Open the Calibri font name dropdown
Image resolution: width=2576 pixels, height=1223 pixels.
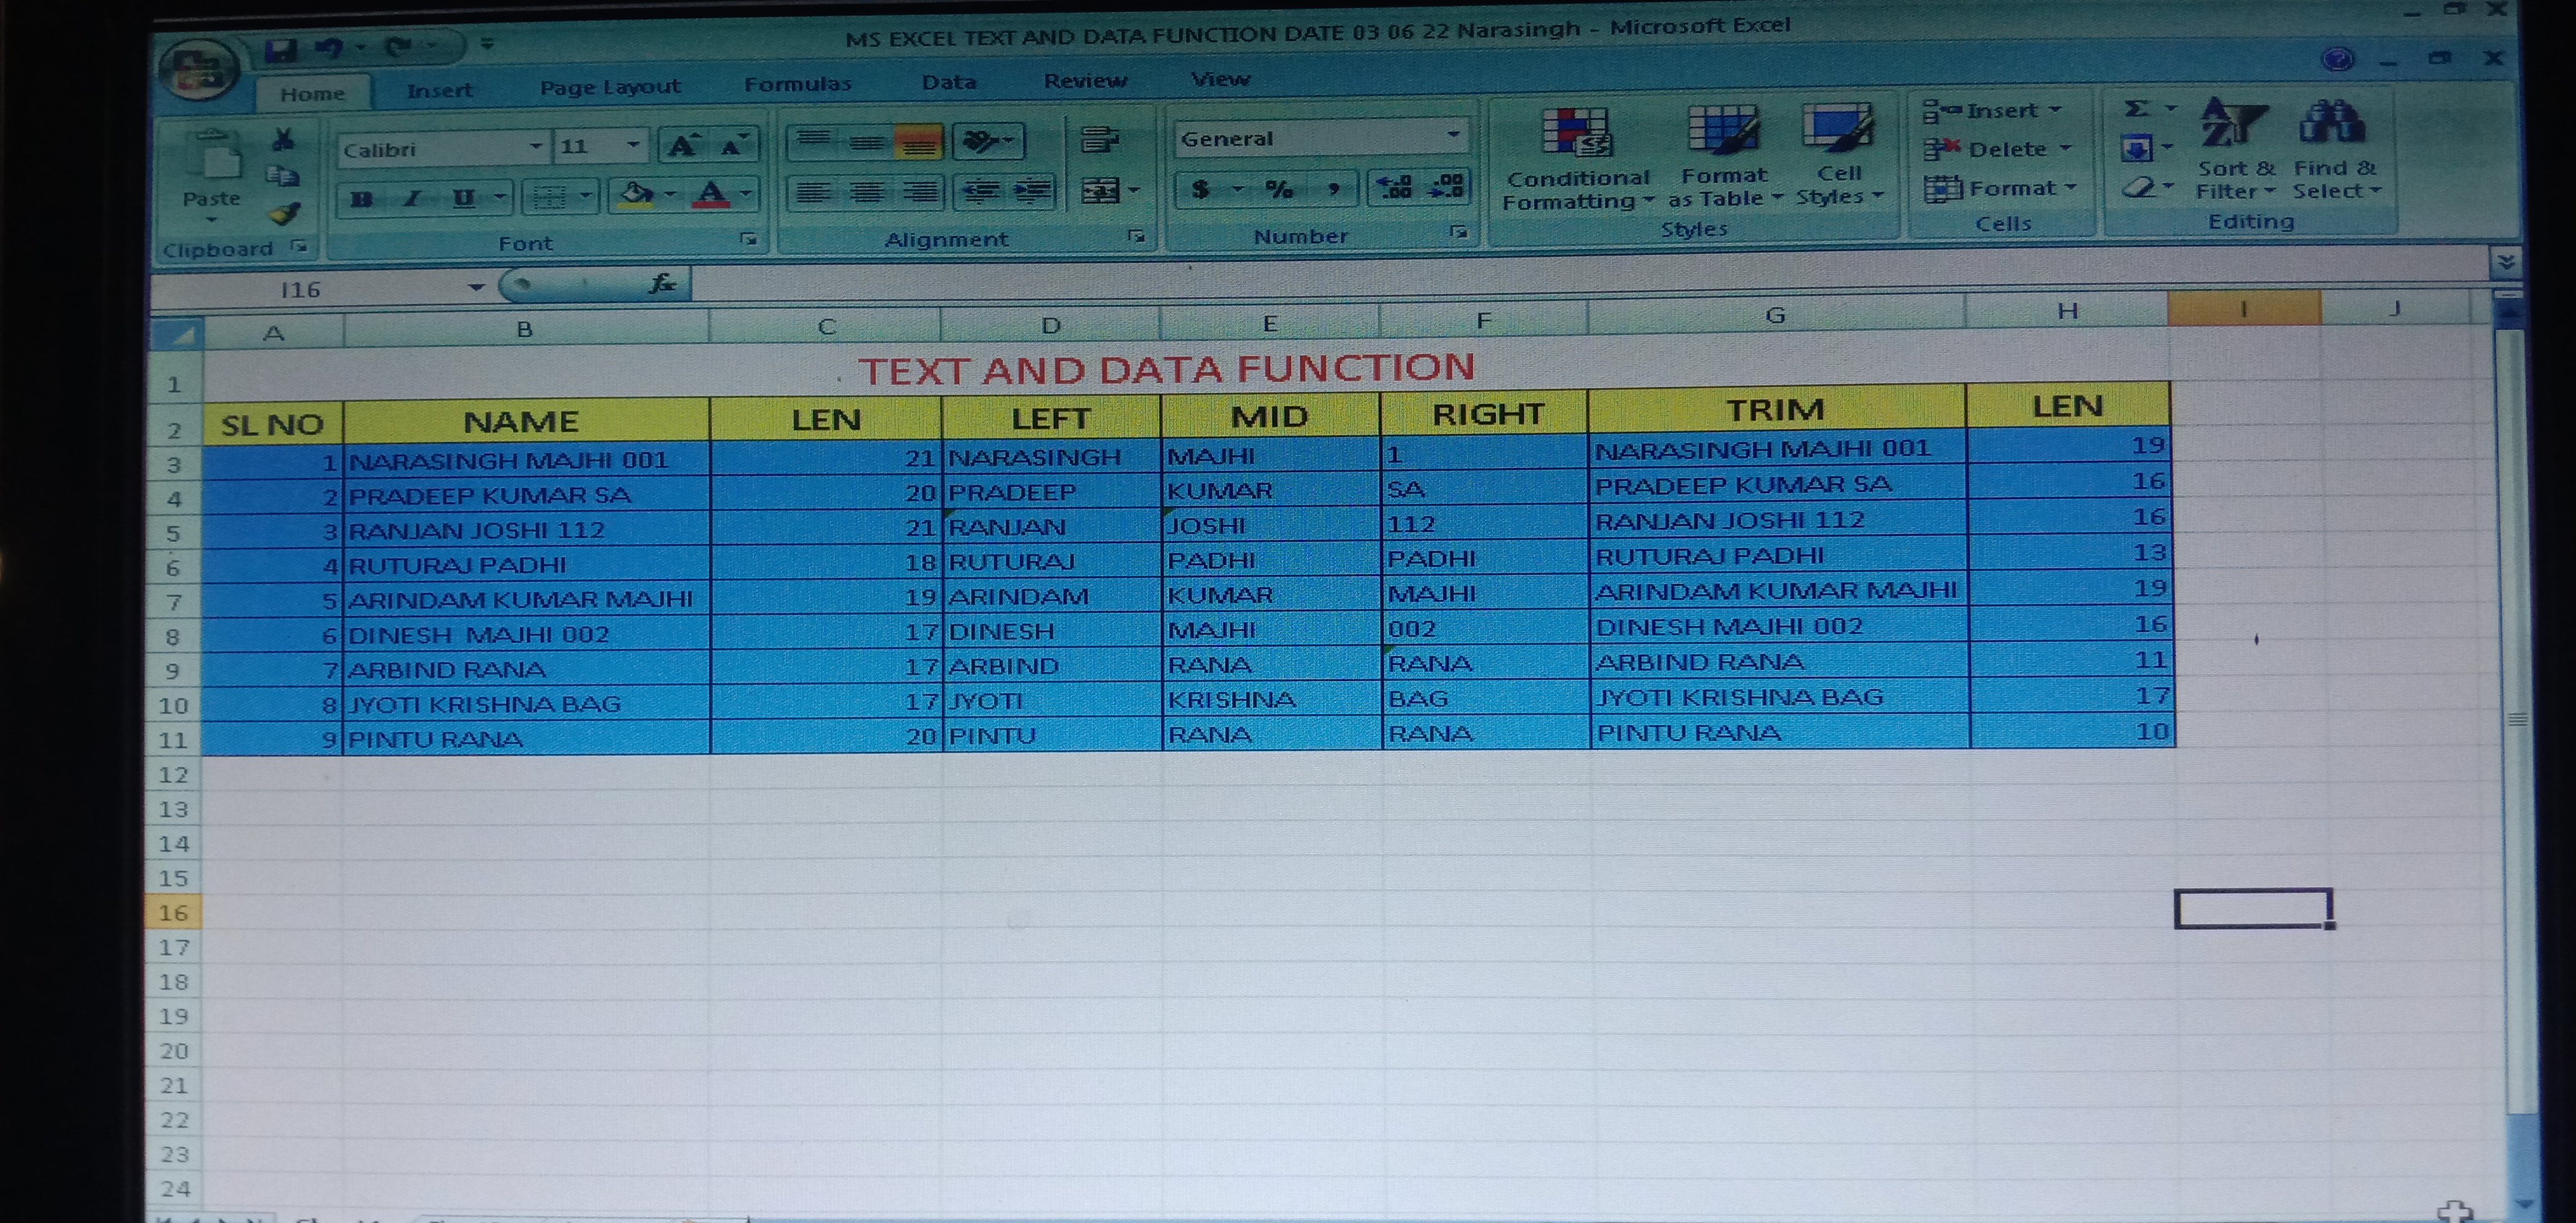(x=536, y=147)
